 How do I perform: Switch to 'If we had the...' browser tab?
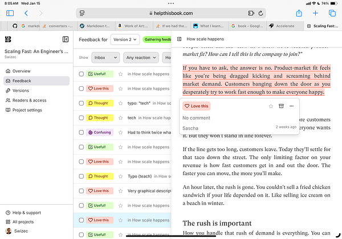point(172,26)
